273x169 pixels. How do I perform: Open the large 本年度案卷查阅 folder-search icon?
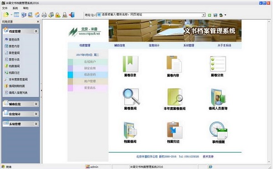coord(175,97)
